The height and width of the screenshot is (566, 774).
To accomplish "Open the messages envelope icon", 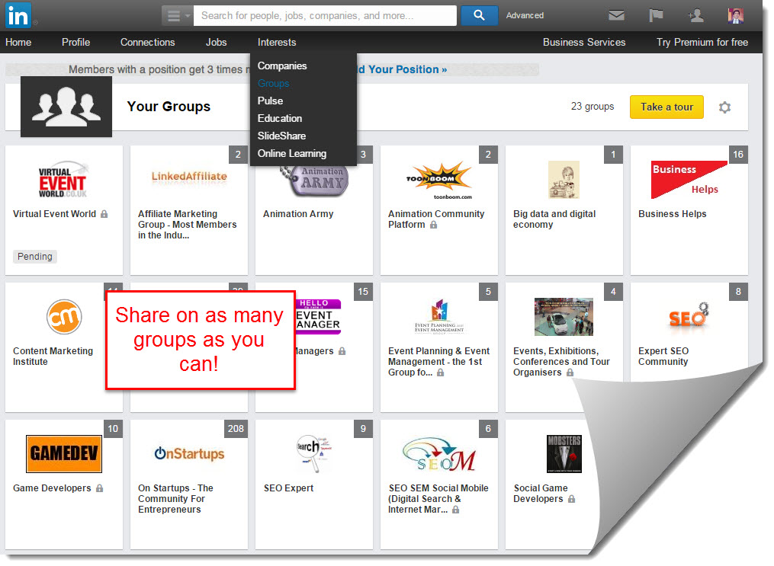I will click(617, 15).
